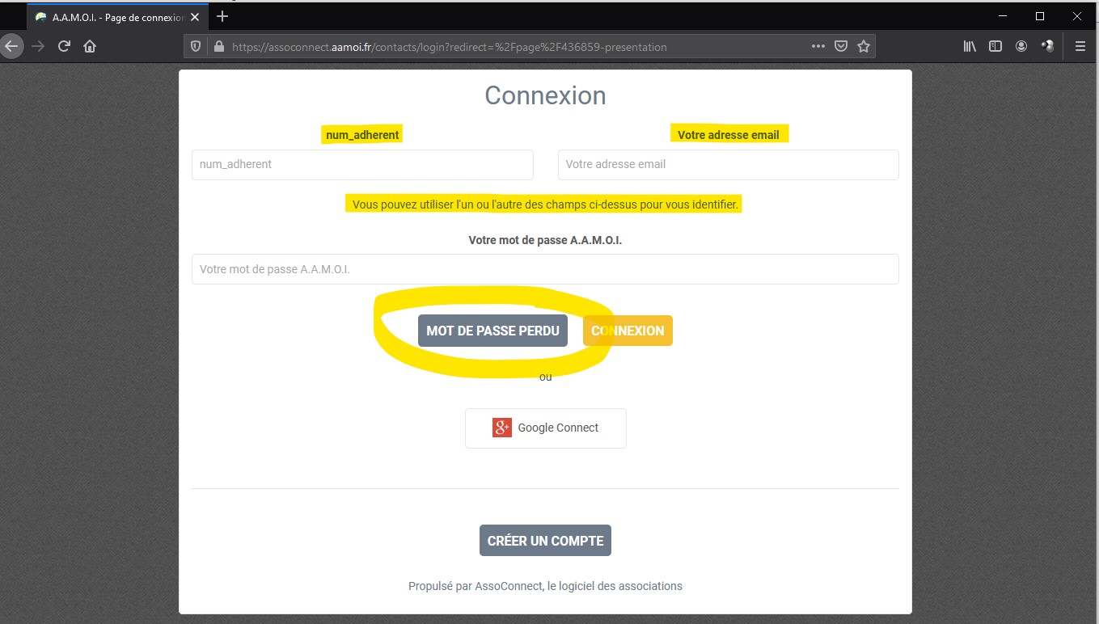The height and width of the screenshot is (624, 1099).
Task: Reload the current page
Action: click(64, 47)
